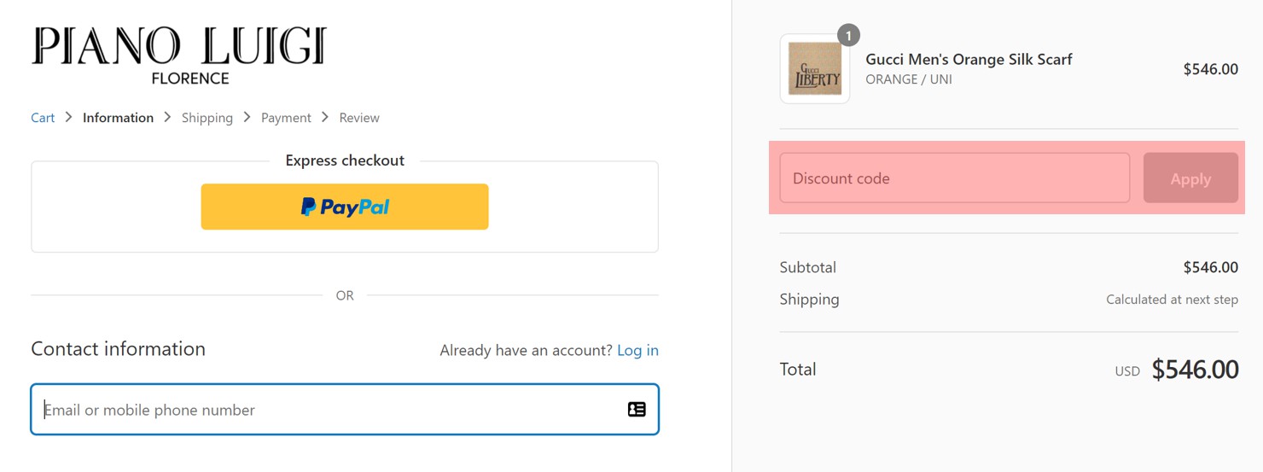This screenshot has height=472, width=1263.
Task: Go back to Cart breadcrumb
Action: pyautogui.click(x=43, y=118)
